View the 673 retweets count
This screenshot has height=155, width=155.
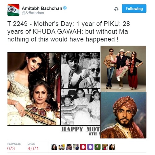11,148
